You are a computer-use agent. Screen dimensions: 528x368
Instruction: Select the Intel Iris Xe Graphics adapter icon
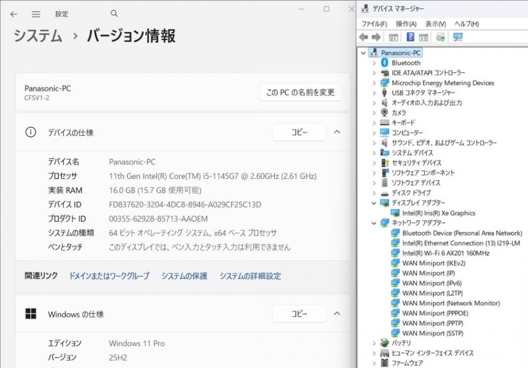(395, 213)
